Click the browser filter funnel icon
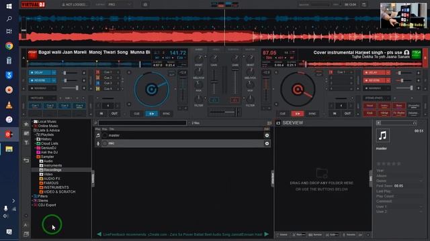This screenshot has height=241, width=430. coord(26,143)
